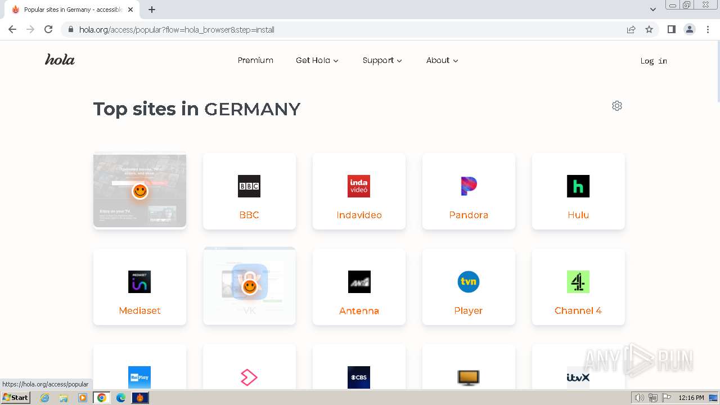The image size is (720, 405).
Task: Select the TVN Player logo icon
Action: click(x=469, y=282)
